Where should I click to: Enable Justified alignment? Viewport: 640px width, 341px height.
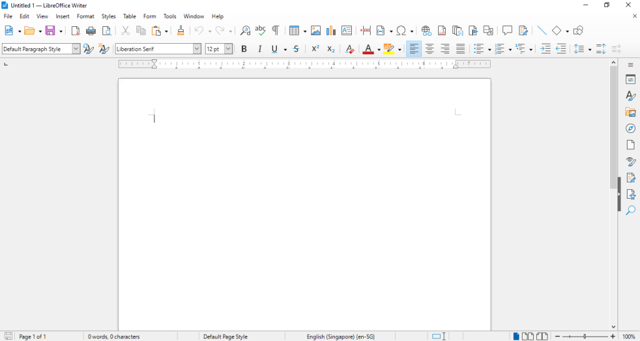point(461,49)
